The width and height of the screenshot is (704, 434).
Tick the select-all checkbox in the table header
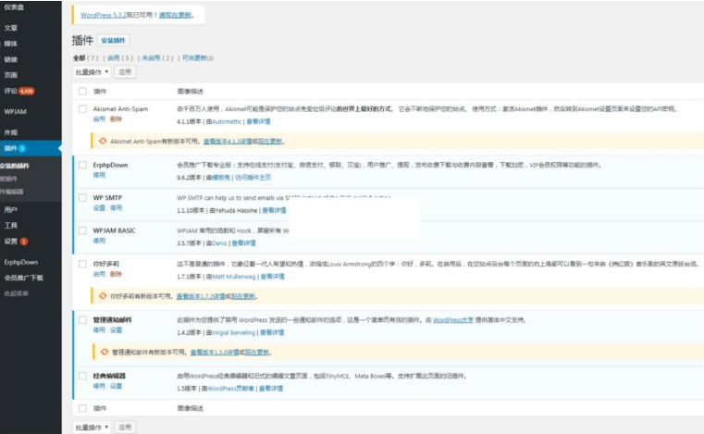coord(82,92)
